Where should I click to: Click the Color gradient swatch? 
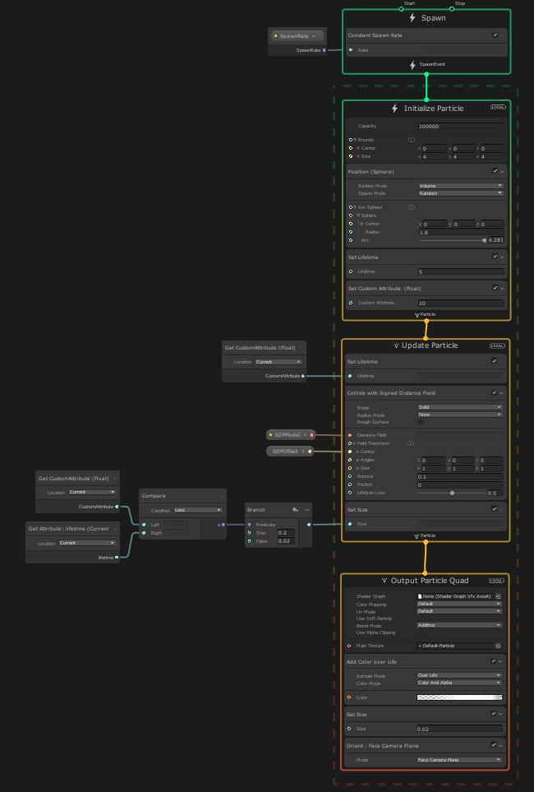click(x=459, y=697)
